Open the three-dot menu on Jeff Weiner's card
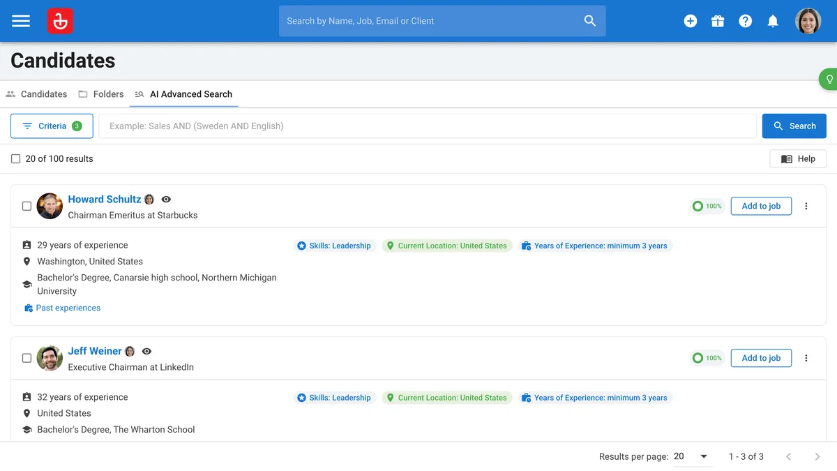 coord(806,358)
